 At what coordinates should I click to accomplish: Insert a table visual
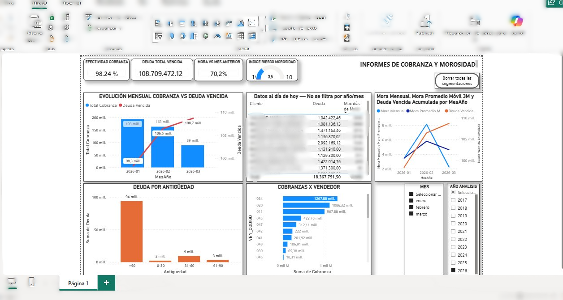click(241, 36)
